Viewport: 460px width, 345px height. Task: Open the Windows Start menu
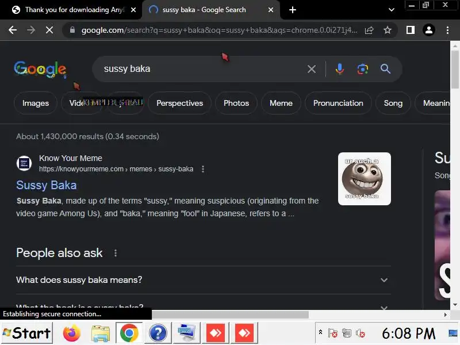[26, 333]
